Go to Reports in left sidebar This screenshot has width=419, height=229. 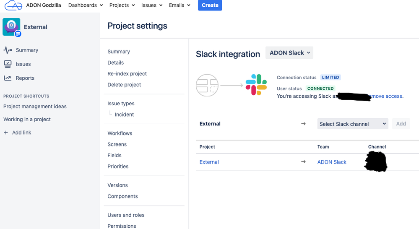point(25,78)
